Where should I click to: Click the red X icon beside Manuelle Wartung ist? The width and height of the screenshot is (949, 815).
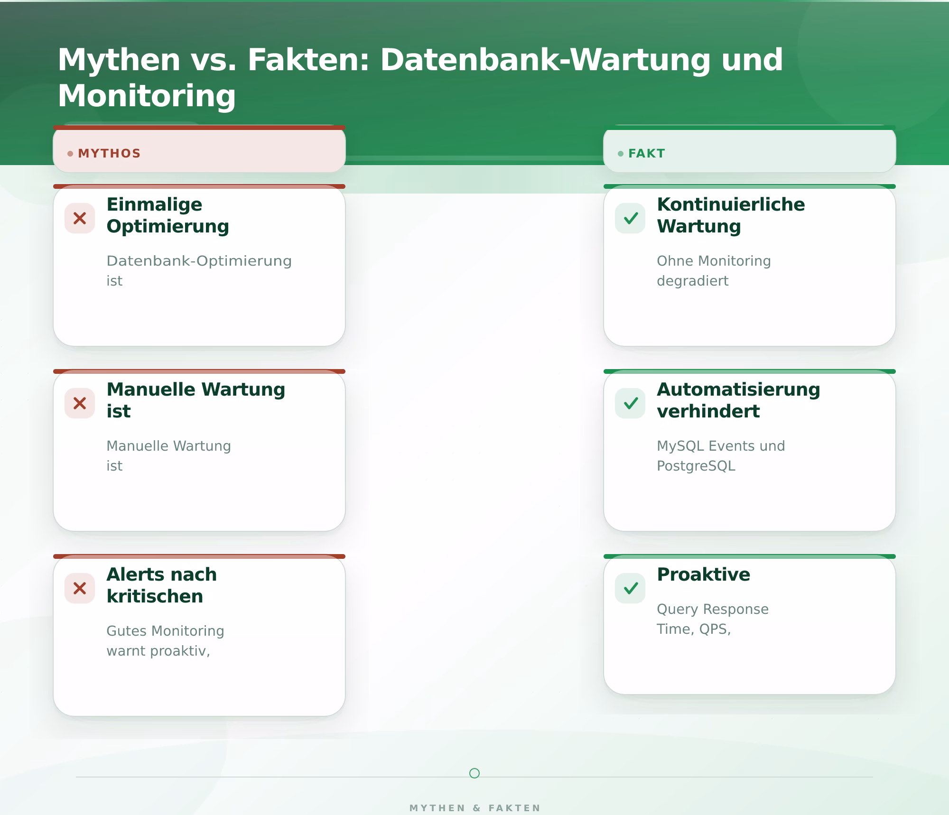coord(80,403)
